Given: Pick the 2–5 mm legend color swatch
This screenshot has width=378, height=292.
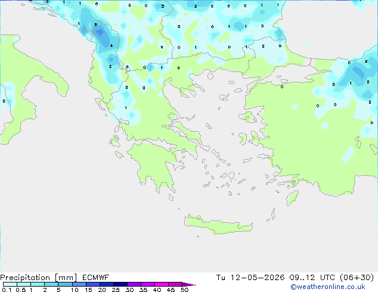Looking at the screenshot, I should coord(51,284).
